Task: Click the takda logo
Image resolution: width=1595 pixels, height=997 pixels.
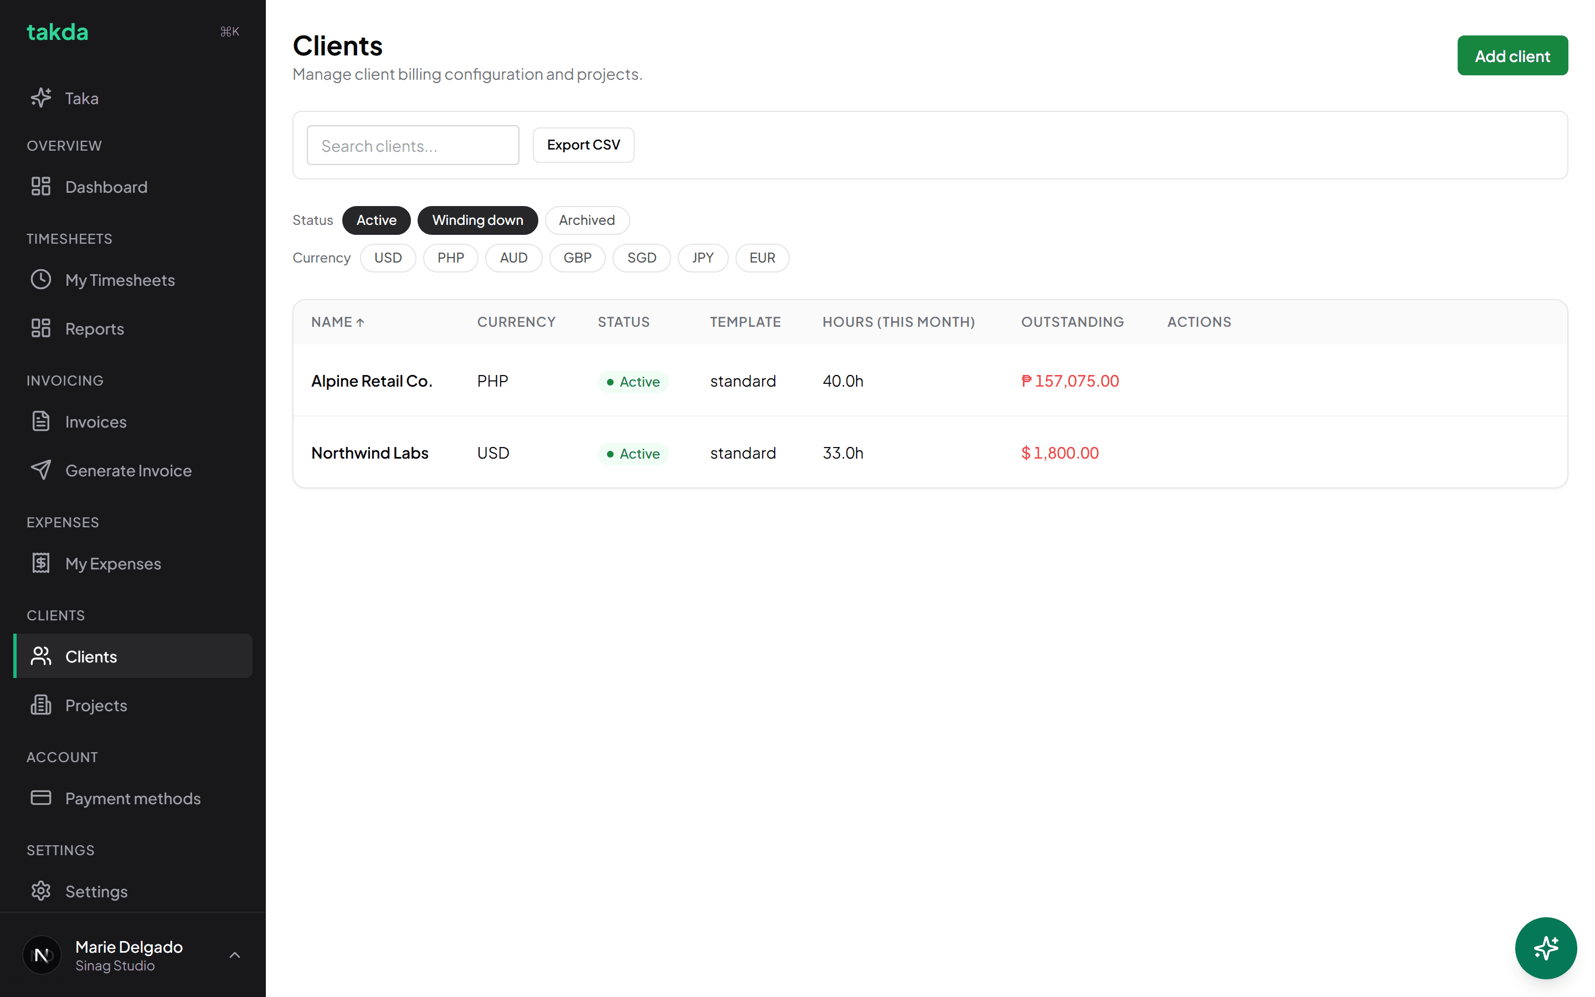Action: pyautogui.click(x=58, y=32)
